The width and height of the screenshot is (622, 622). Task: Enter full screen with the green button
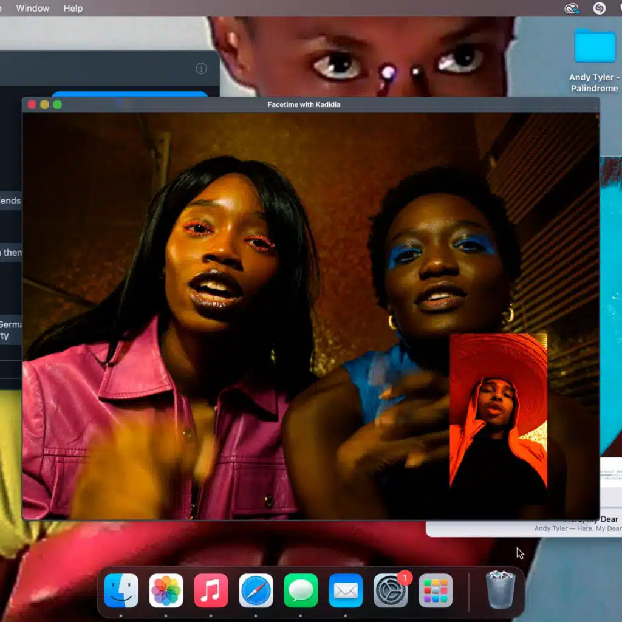pyautogui.click(x=58, y=104)
